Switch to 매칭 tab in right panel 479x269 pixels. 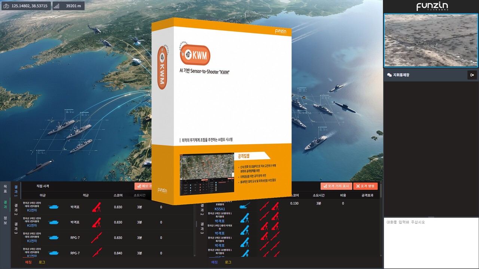point(214,262)
